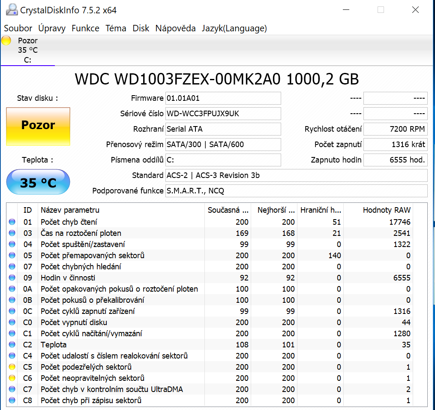Screen dimensions: 435x410
Task: Click the Rozhraní field Serial ATA
Action: [223, 129]
